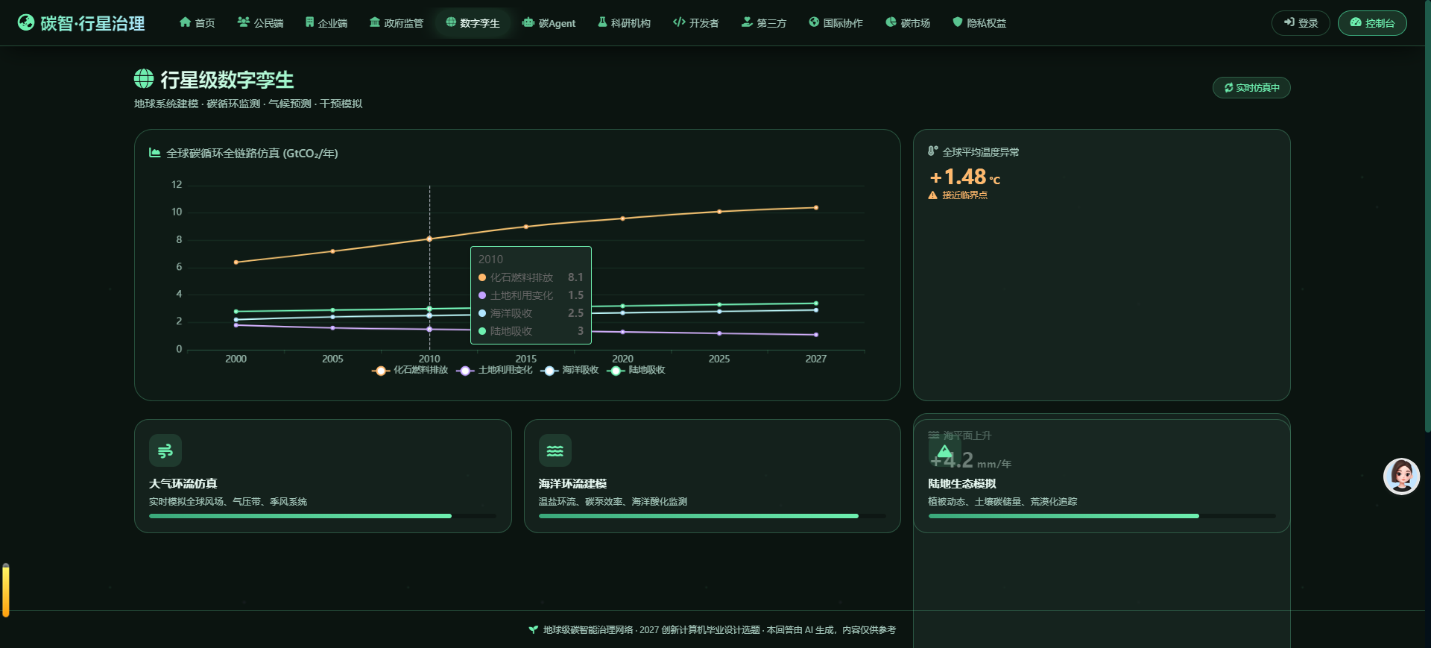Image resolution: width=1431 pixels, height=648 pixels.
Task: Toggle 化石燃料排放 series in chart legend
Action: point(410,371)
